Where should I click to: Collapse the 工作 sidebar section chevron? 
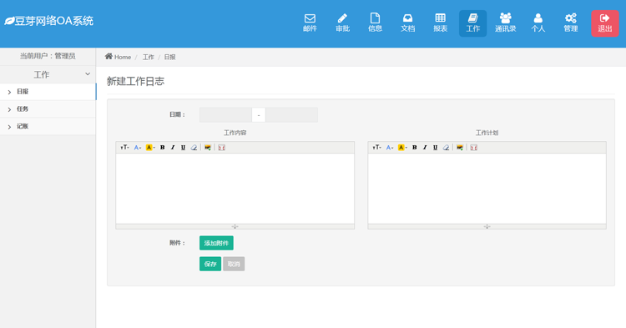[x=88, y=74]
